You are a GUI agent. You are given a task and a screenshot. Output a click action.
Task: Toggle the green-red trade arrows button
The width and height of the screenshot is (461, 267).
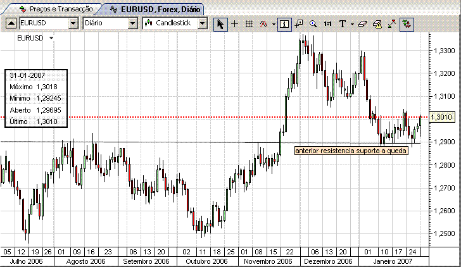pyautogui.click(x=407, y=24)
